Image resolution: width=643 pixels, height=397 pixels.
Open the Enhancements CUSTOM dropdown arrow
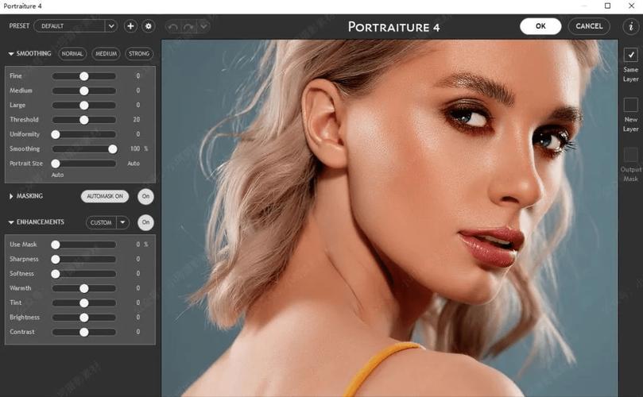[122, 222]
